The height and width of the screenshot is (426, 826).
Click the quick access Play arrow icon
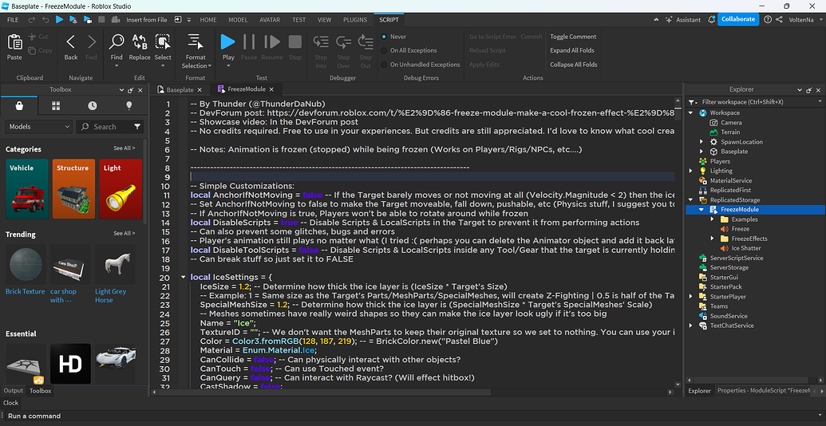tap(60, 19)
